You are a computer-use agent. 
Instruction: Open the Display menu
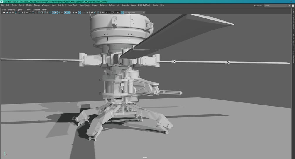click(x=37, y=5)
